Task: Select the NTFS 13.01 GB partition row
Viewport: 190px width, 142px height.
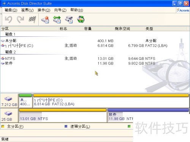Action: click(x=95, y=58)
